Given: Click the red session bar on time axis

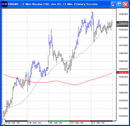Looking at the screenshot, I should point(80,121).
